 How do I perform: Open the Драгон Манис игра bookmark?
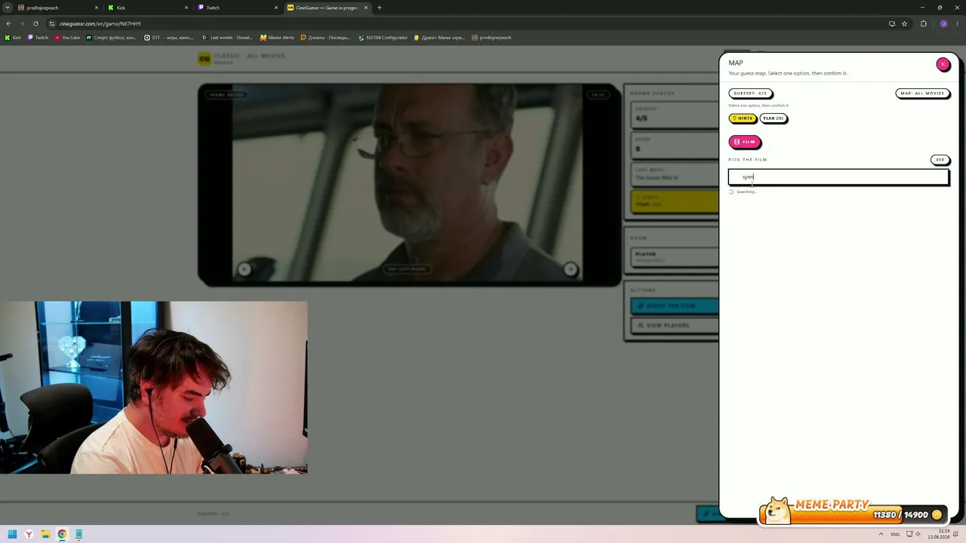[439, 38]
